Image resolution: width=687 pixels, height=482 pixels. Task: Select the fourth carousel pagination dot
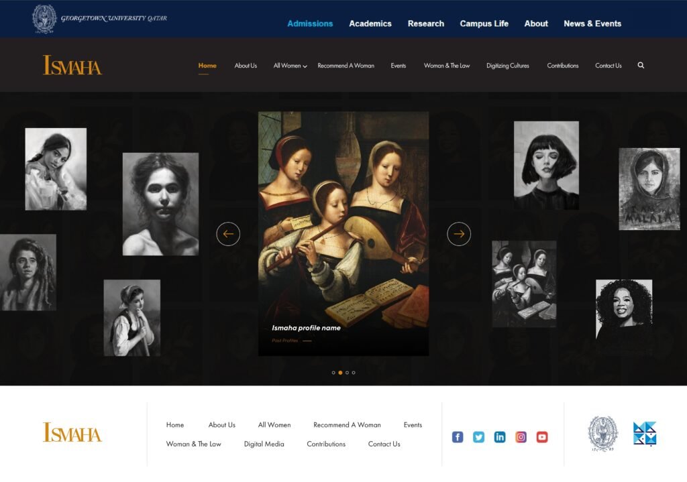354,373
